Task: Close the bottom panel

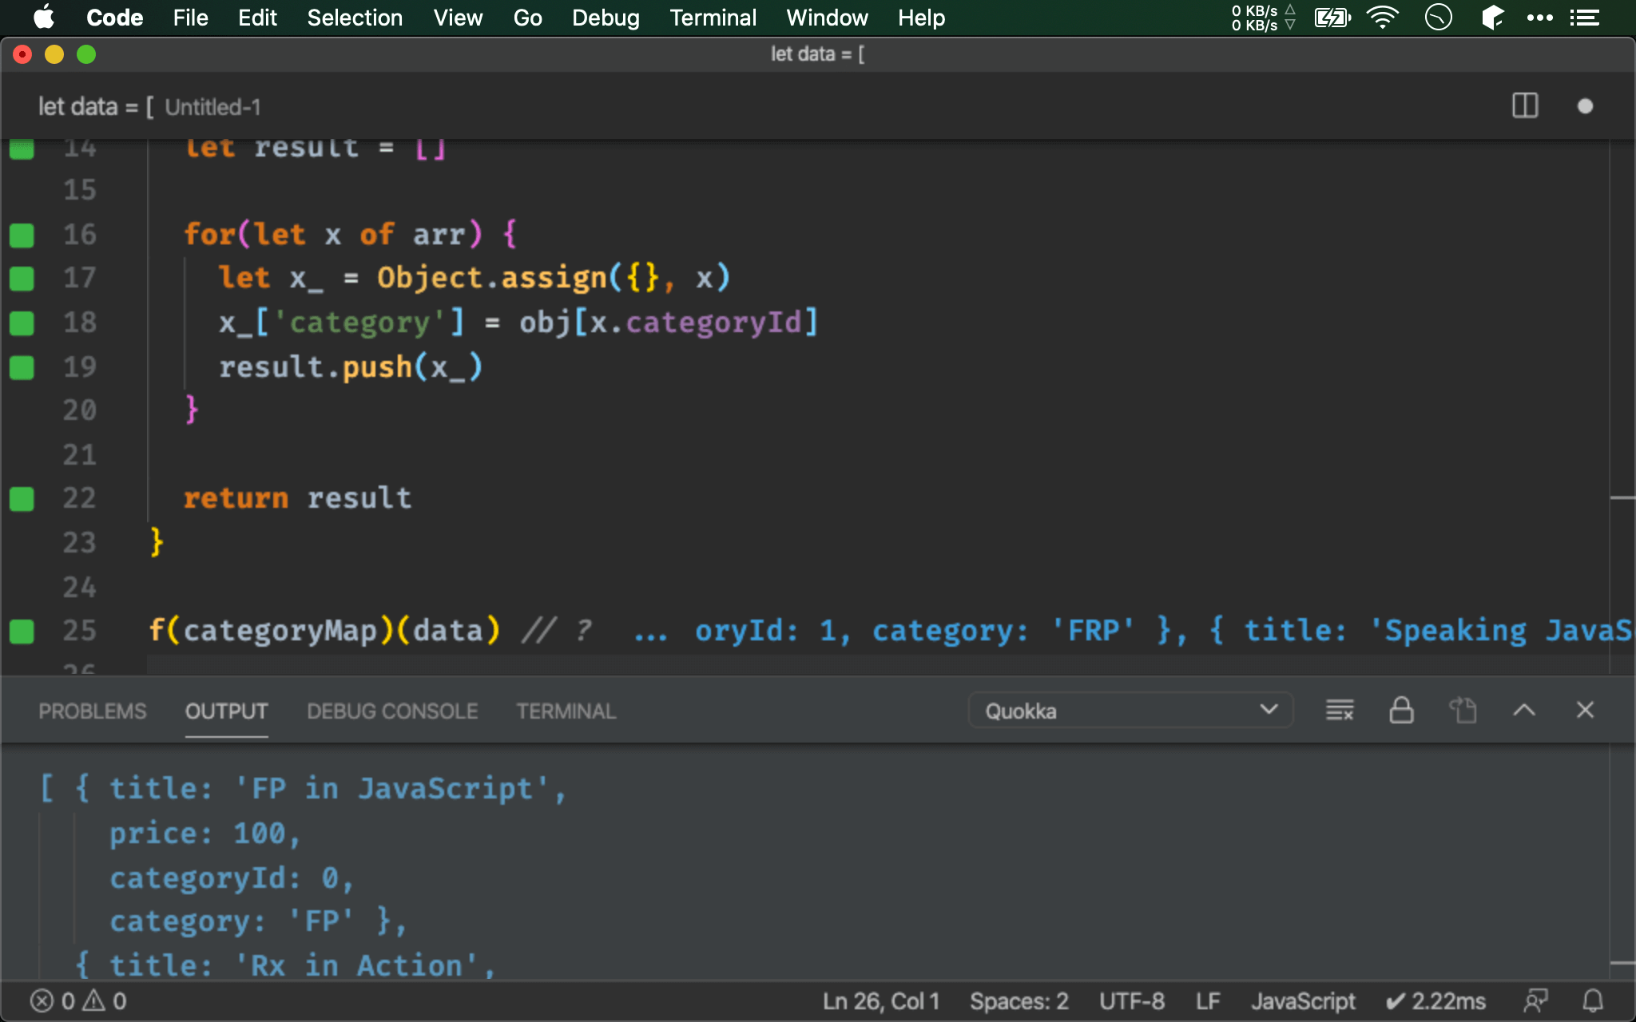Action: pyautogui.click(x=1585, y=710)
